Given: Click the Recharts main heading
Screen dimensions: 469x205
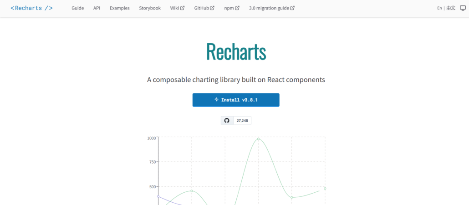Looking at the screenshot, I should point(236,52).
